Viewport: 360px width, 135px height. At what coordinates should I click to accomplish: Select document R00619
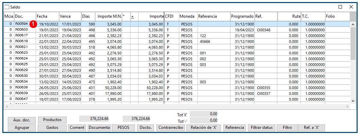pyautogui.click(x=21, y=41)
